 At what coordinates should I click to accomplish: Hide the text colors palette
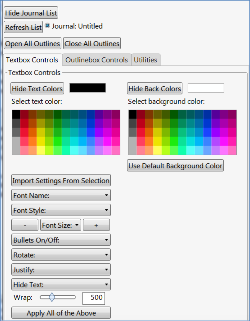tap(37, 88)
